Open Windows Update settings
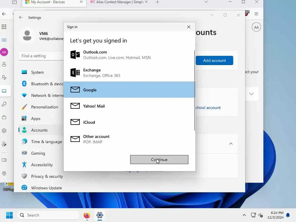Viewport: 296px width, 222px height. coord(41,188)
